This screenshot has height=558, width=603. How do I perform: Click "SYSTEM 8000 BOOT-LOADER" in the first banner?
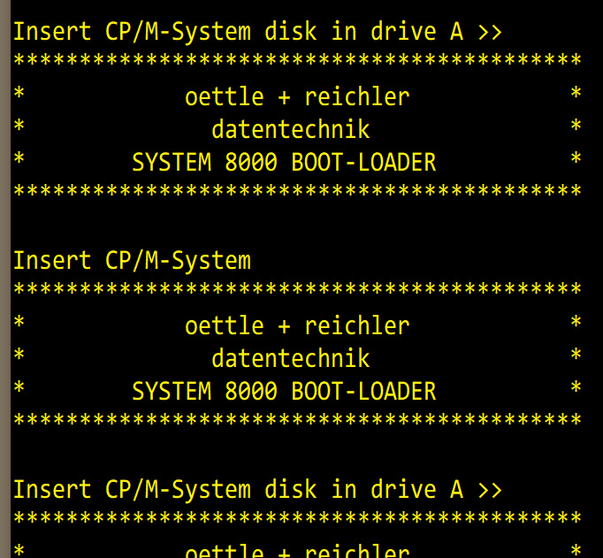coord(284,163)
